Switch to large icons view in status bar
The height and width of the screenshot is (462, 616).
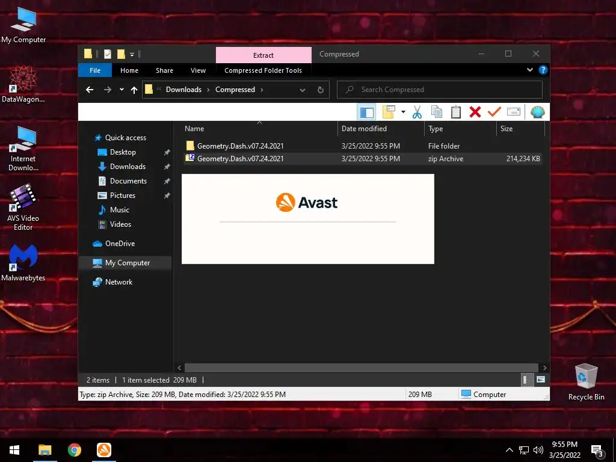[541, 380]
